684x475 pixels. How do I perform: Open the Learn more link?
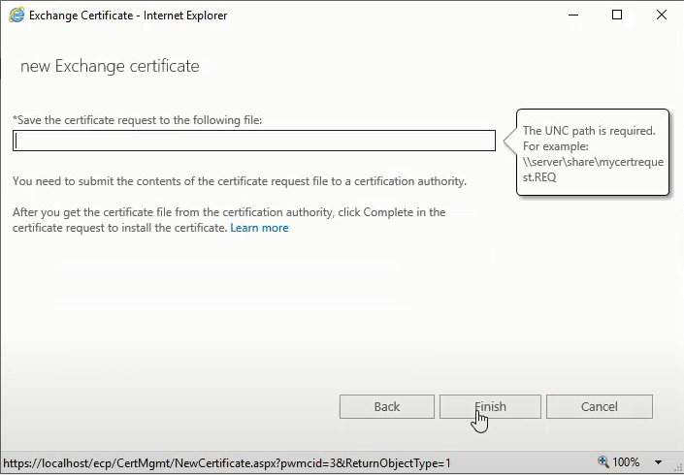pos(259,228)
